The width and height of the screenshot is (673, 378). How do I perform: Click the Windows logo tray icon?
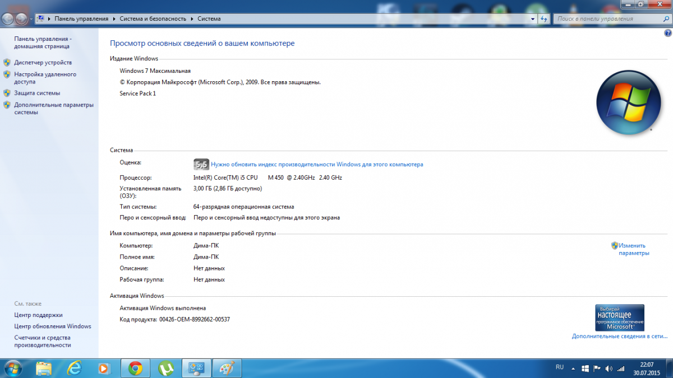coord(585,368)
